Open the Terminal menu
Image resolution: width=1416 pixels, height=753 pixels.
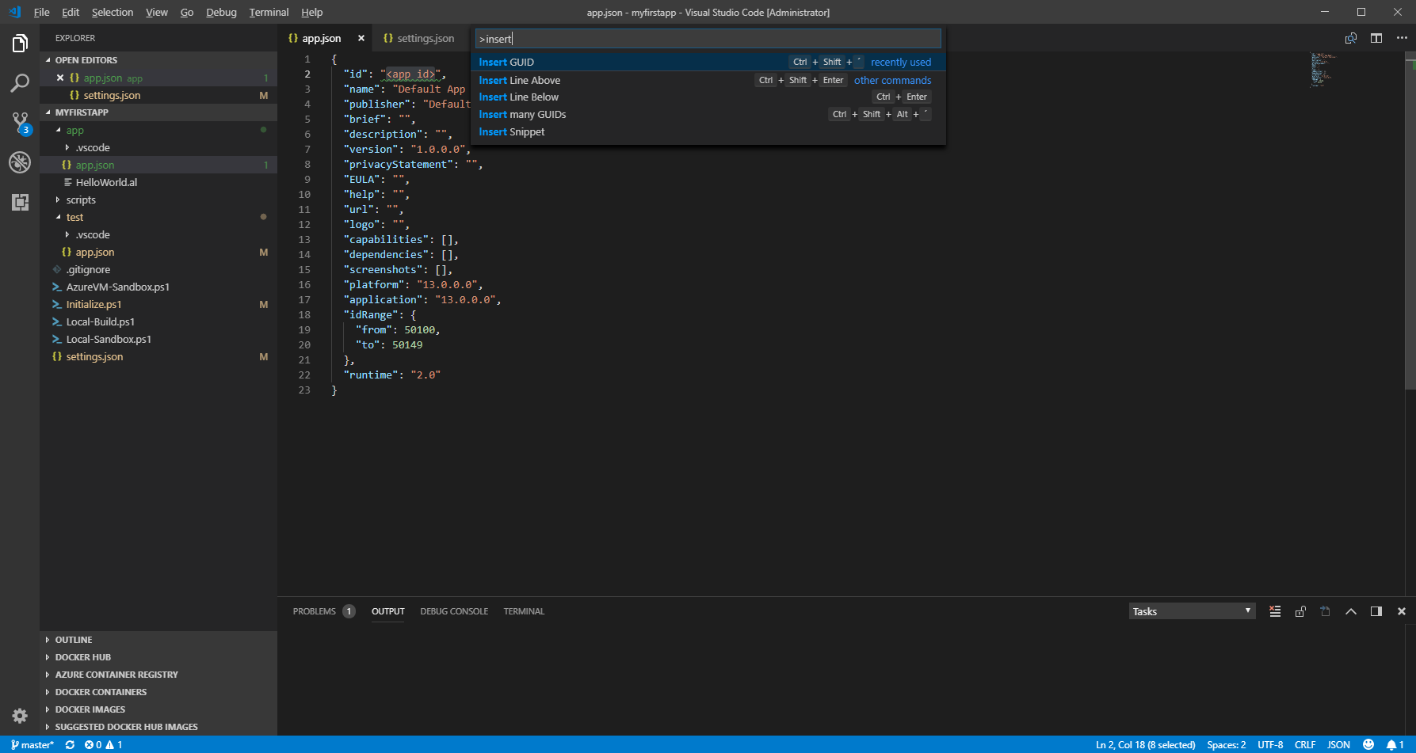tap(269, 12)
